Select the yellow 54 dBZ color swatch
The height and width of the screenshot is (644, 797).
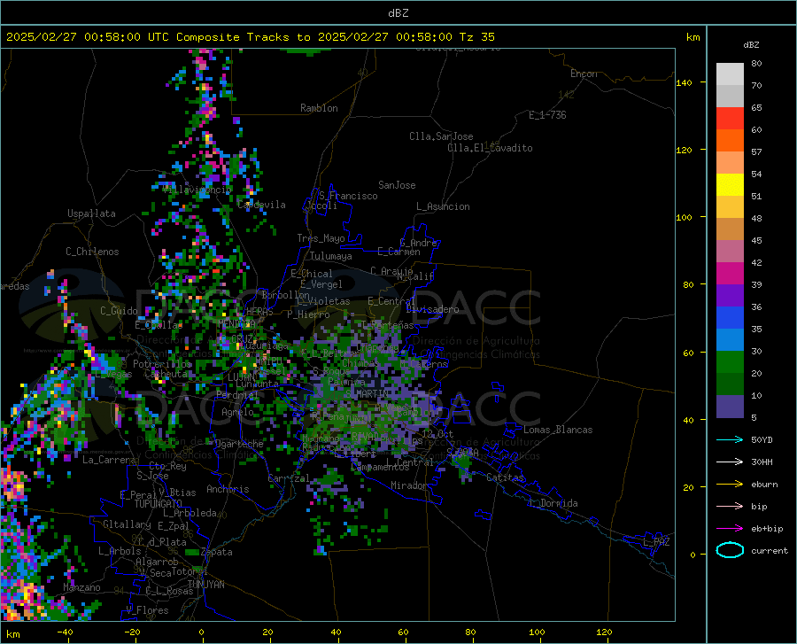(x=730, y=185)
